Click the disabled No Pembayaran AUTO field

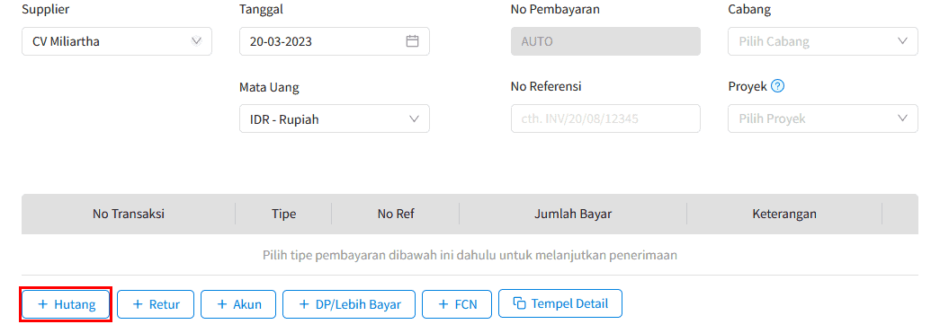[605, 41]
